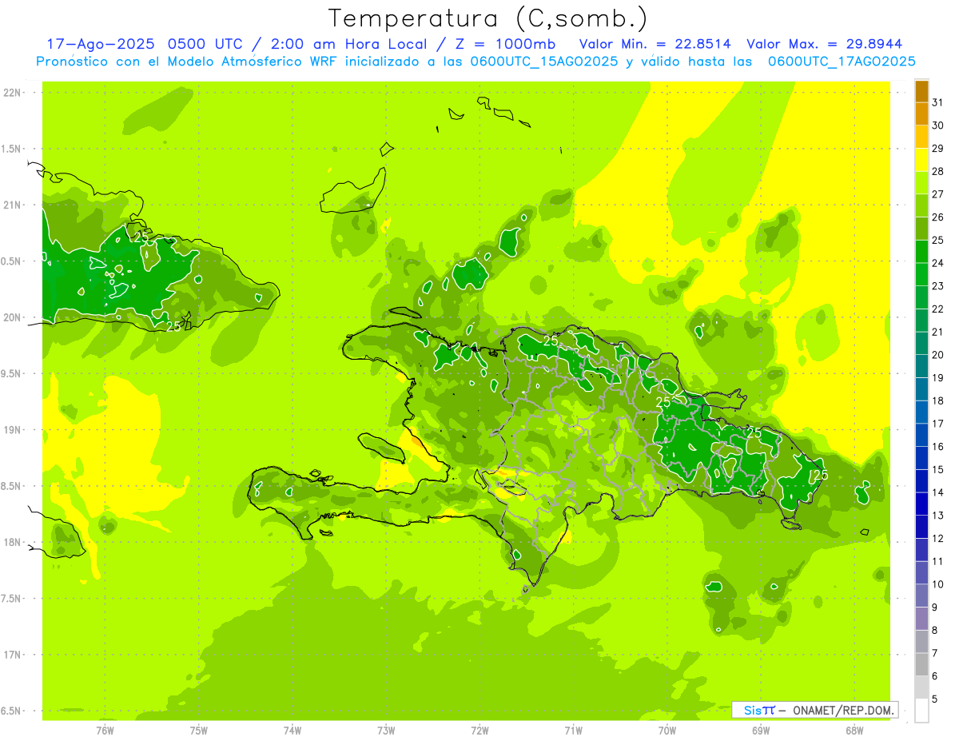Click the '21N' latitude label
The width and height of the screenshot is (959, 741).
12,205
